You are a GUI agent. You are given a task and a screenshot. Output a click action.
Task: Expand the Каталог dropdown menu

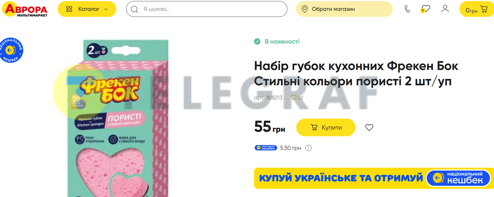pos(87,9)
